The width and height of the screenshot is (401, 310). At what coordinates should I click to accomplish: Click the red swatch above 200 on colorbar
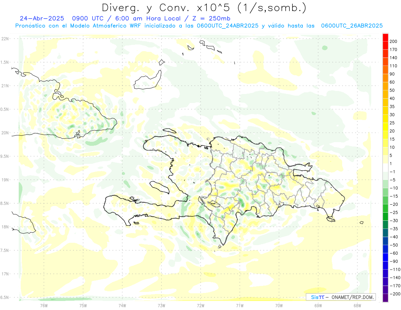pyautogui.click(x=385, y=37)
